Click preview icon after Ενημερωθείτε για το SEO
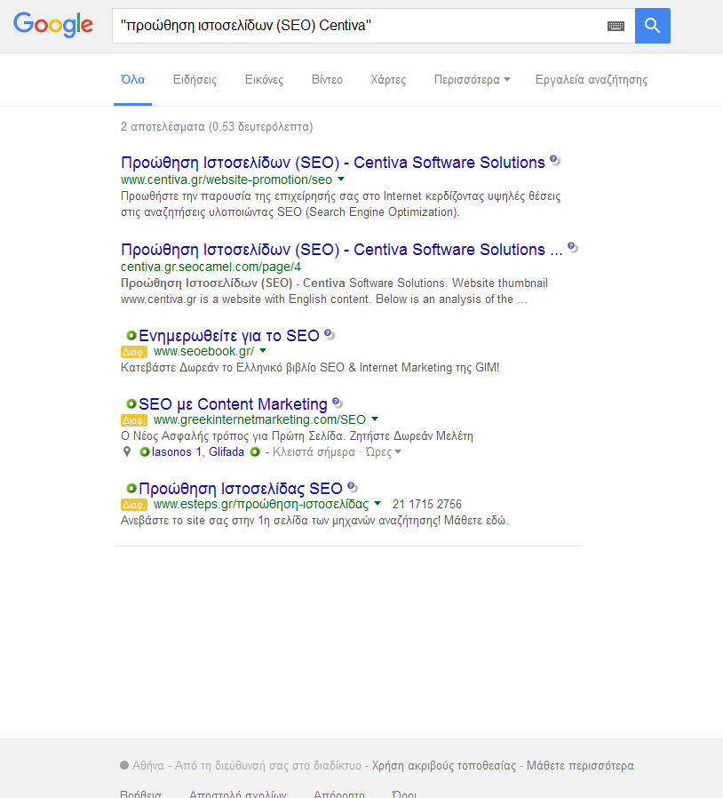723x798 pixels. point(330,335)
